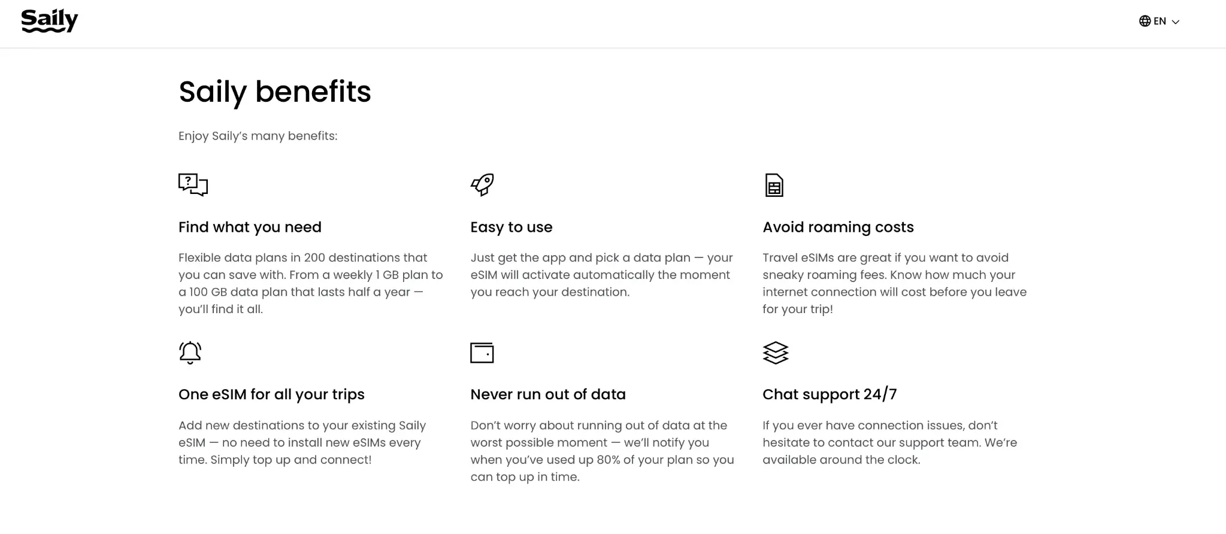
Task: Click the Avoid roaming costs heading
Action: [838, 227]
